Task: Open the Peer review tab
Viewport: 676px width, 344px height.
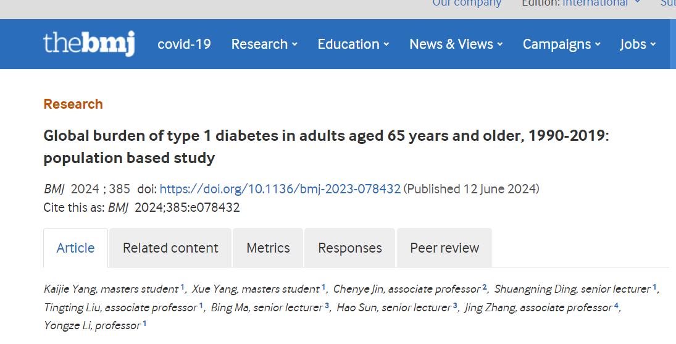Action: (444, 248)
